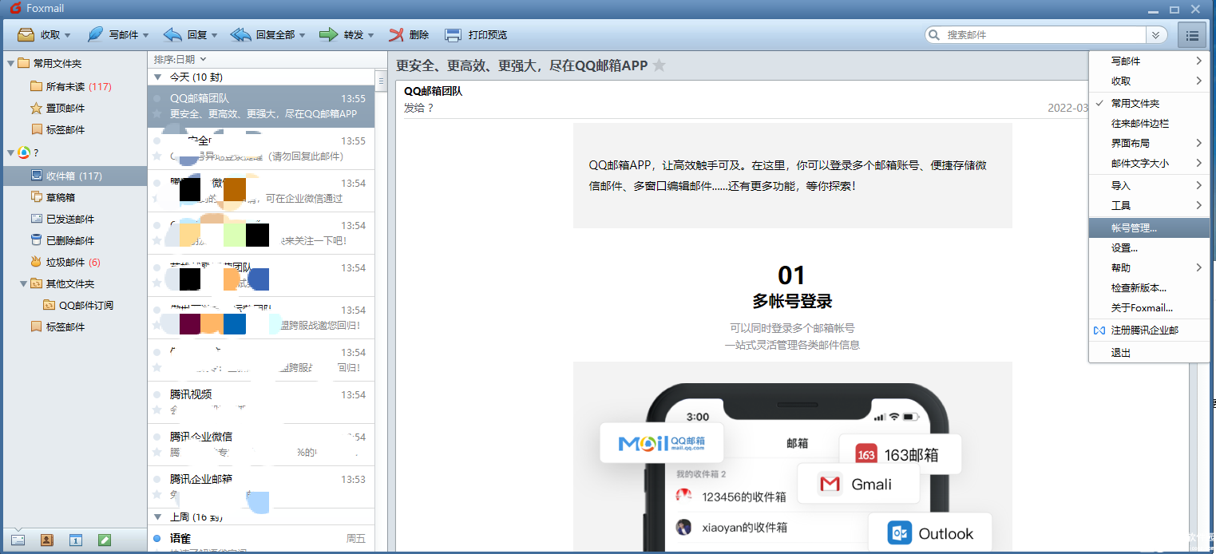
Task: Click the magnifier icon in search box
Action: coord(934,35)
